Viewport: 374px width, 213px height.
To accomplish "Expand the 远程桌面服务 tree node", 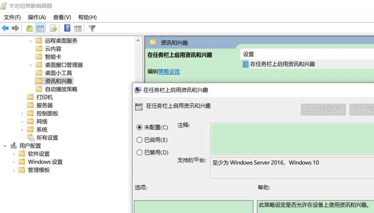I will pos(31,41).
